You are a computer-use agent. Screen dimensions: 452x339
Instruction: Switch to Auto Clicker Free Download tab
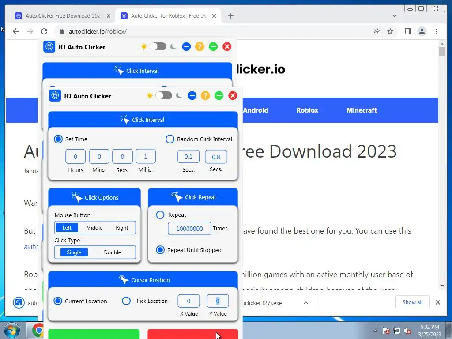click(64, 16)
